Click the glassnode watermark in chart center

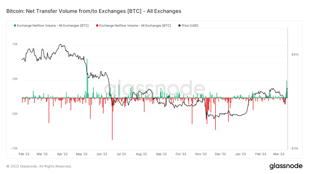click(x=154, y=89)
